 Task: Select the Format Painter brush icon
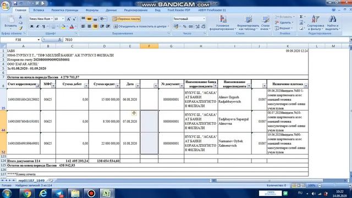click(20, 28)
